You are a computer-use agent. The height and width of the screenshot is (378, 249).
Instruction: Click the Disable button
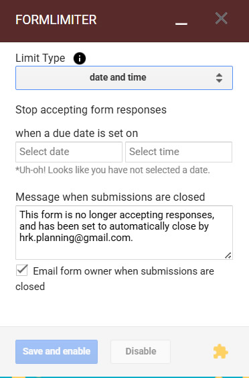tap(141, 352)
